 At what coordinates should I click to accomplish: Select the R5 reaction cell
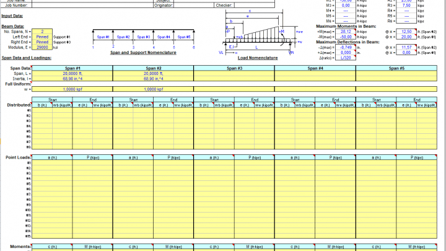tap(406, 16)
